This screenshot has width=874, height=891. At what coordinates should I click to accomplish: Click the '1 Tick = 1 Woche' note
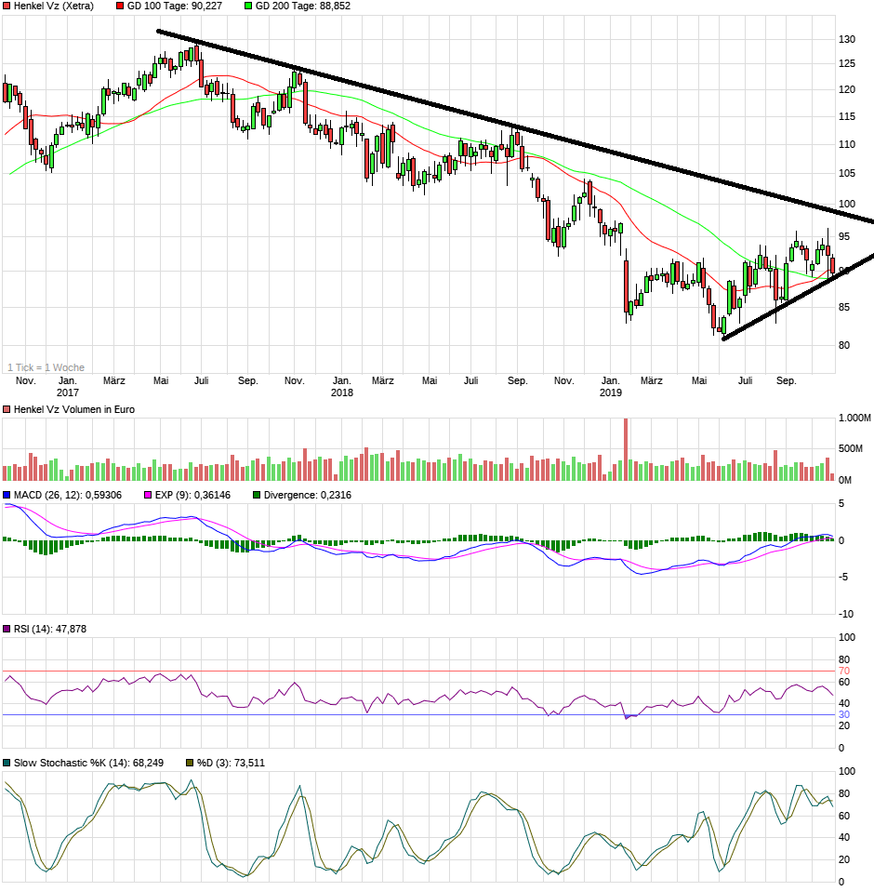point(46,367)
